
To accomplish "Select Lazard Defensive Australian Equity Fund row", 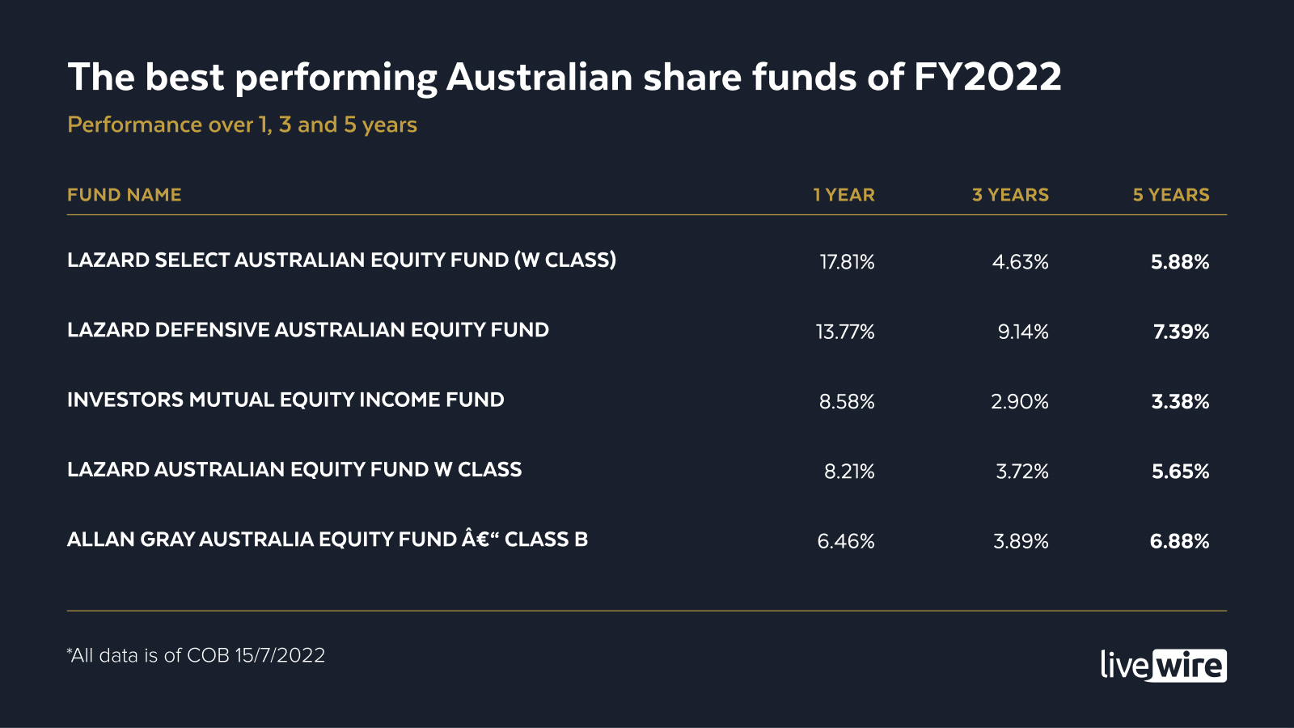I will (x=308, y=330).
